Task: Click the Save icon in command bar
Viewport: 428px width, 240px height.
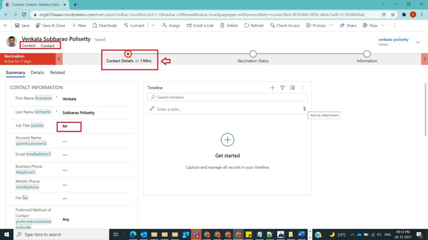Action: click(18, 25)
